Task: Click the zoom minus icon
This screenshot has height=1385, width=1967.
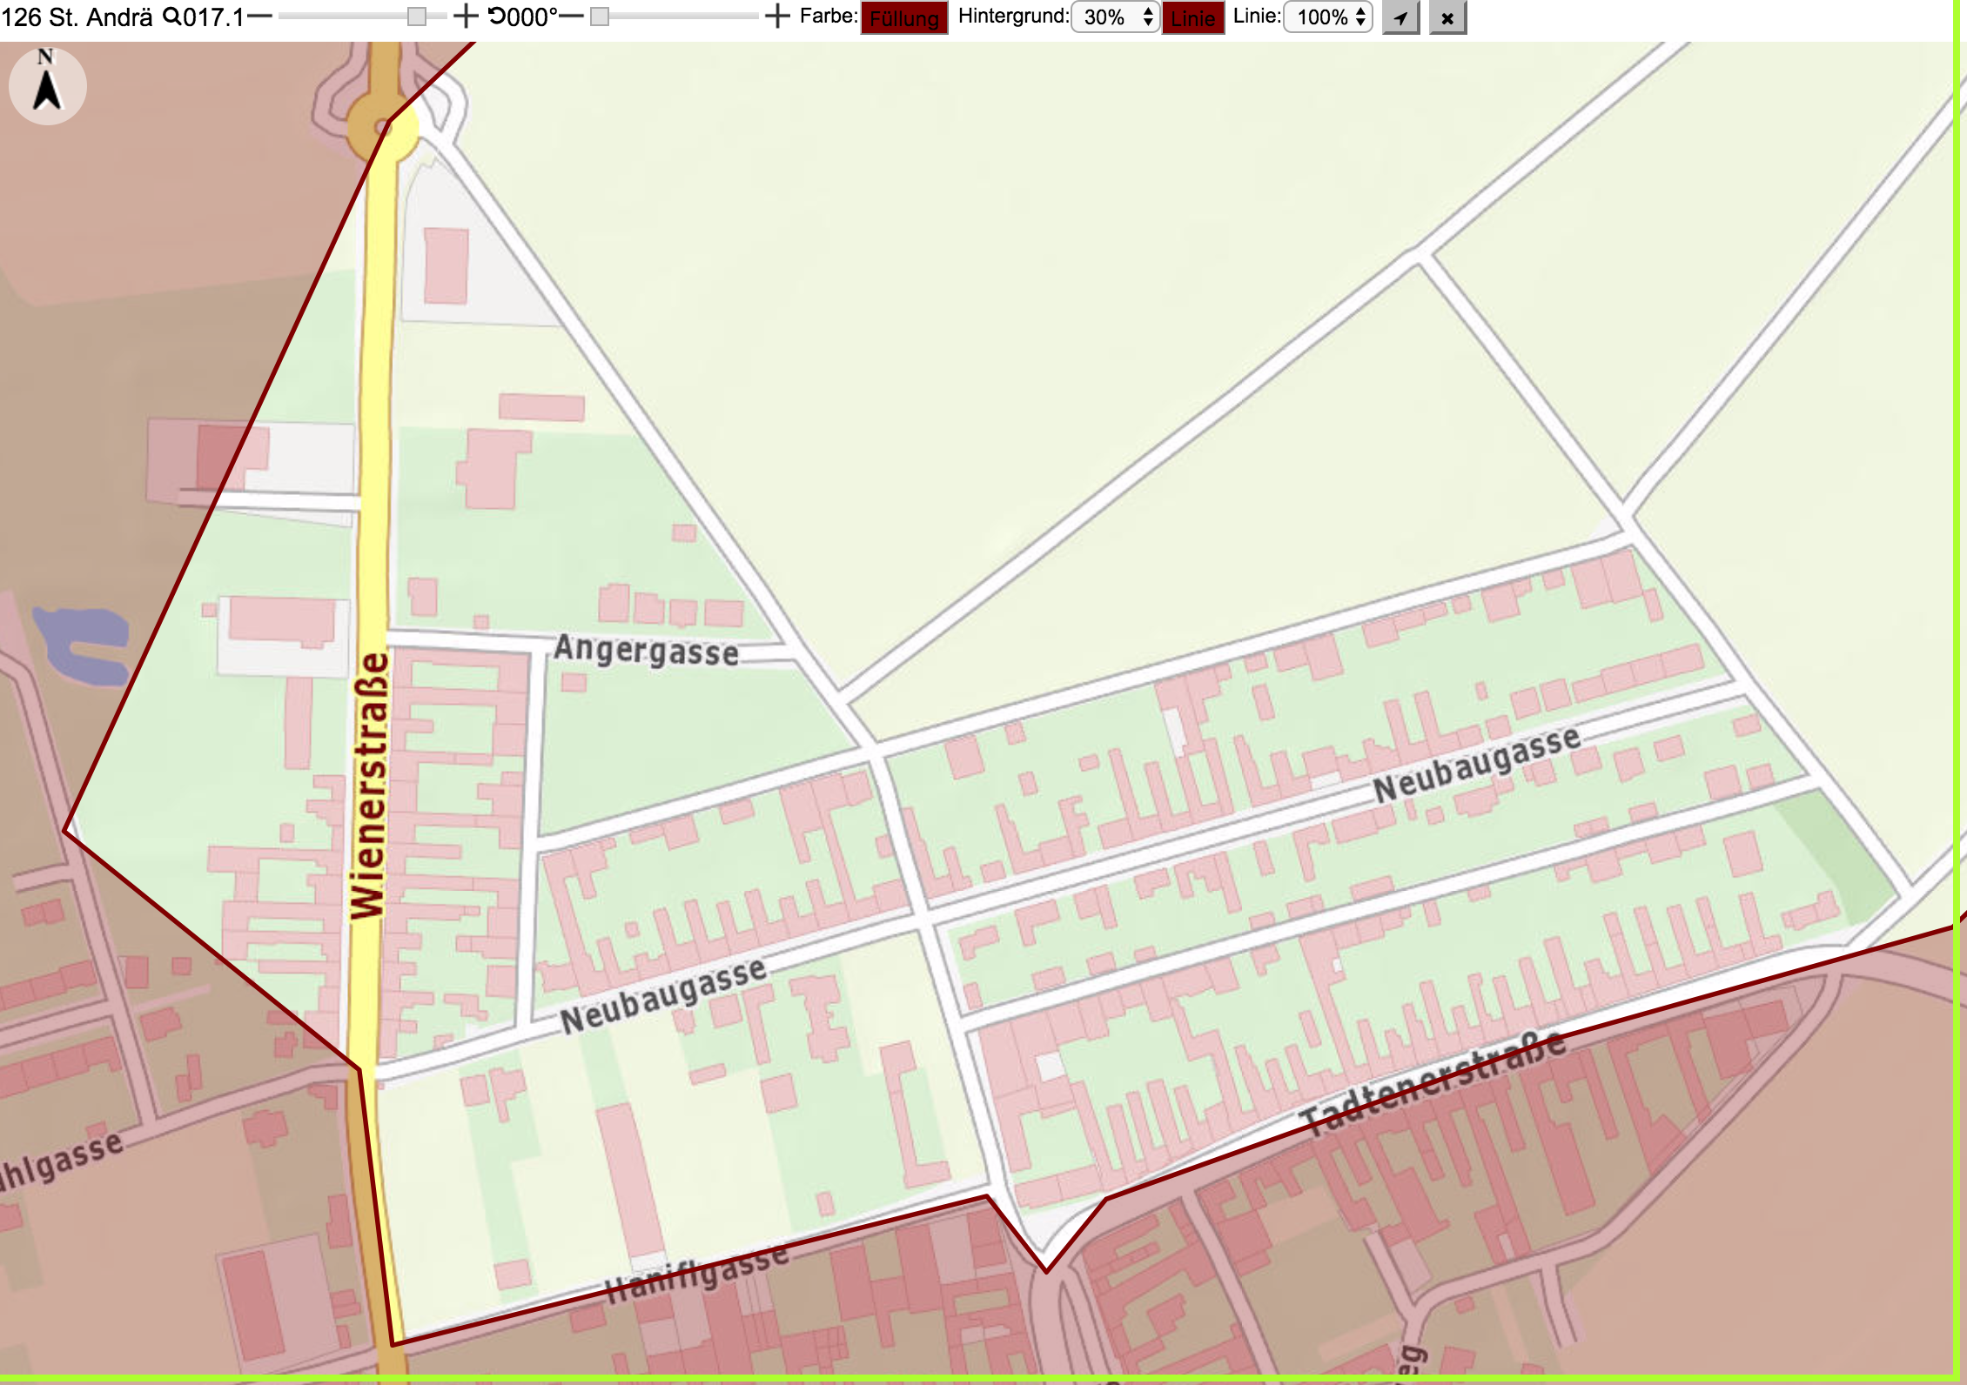Action: click(x=260, y=17)
